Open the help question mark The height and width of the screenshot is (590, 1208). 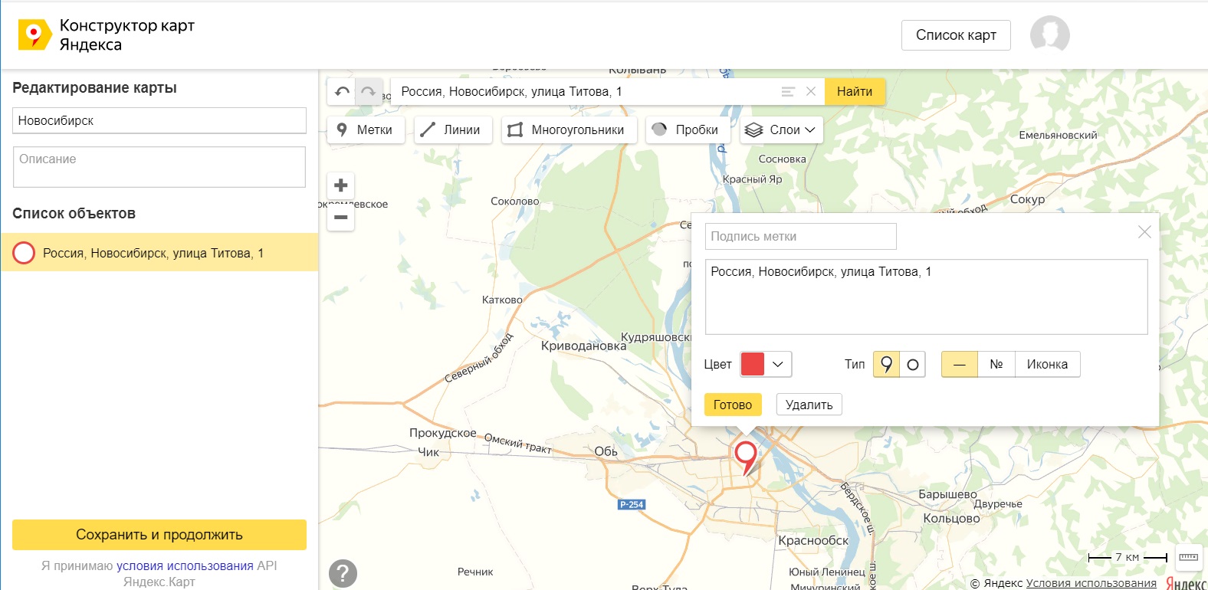(x=343, y=573)
